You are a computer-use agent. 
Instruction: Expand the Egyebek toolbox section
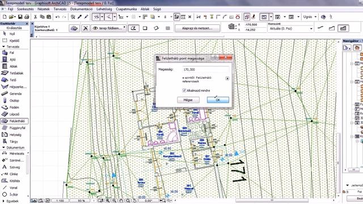click(3, 201)
